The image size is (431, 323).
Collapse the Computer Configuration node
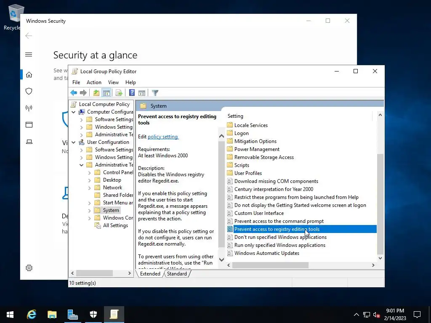pos(73,112)
